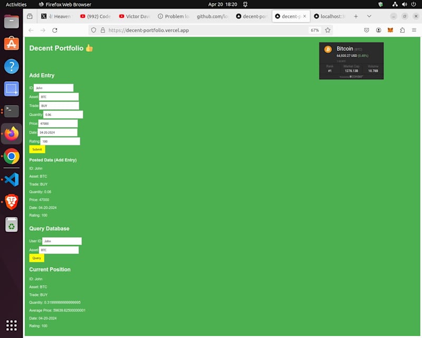Close the active decent-p tab
The height and width of the screenshot is (338, 422).
click(x=305, y=16)
